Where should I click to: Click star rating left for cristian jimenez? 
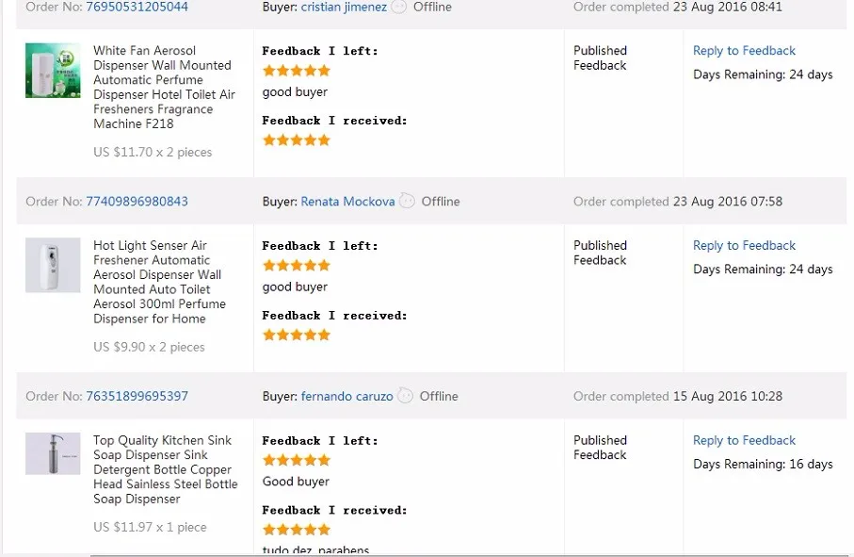point(296,71)
